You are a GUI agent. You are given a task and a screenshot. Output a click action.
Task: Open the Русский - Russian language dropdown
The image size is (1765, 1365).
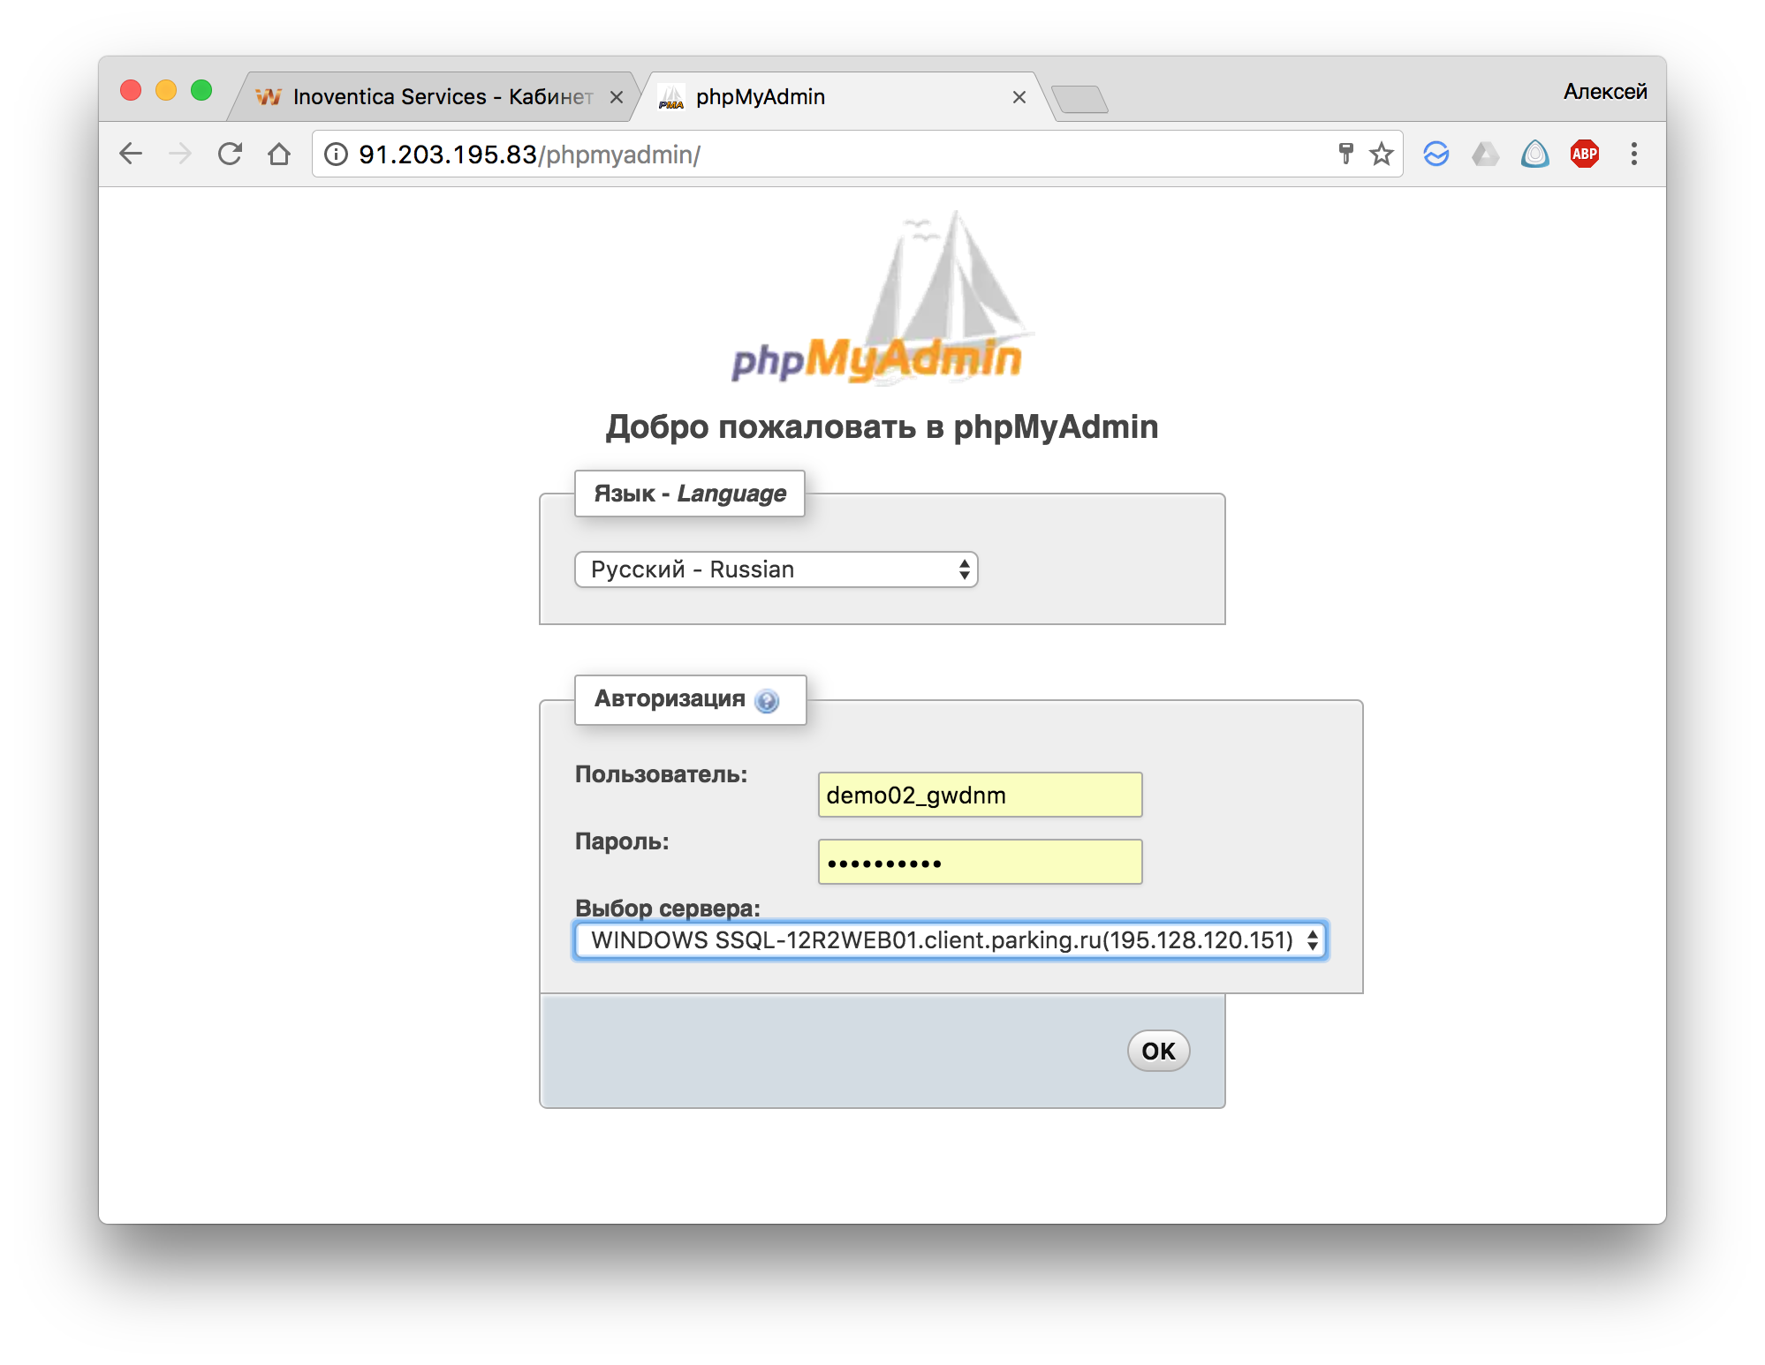pos(776,569)
